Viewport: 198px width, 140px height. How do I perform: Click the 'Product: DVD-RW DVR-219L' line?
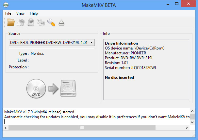(129, 58)
